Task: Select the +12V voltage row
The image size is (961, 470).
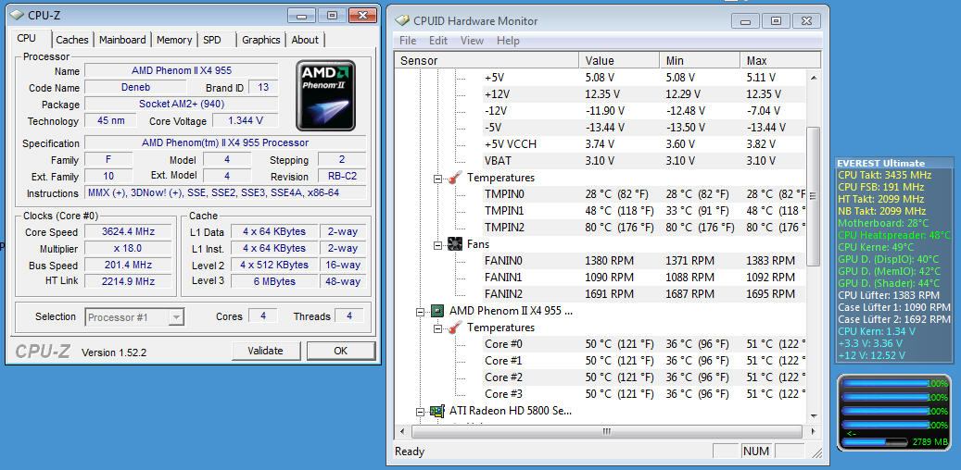Action: point(645,94)
